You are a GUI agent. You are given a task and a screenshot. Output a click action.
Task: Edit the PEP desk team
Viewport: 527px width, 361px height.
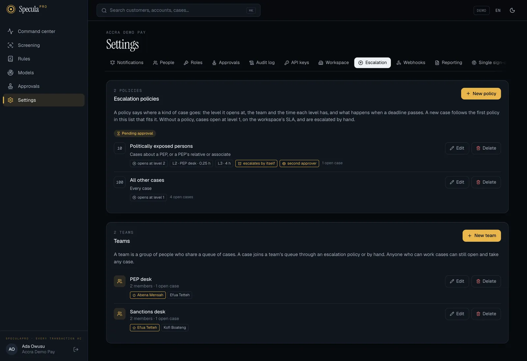point(457,281)
